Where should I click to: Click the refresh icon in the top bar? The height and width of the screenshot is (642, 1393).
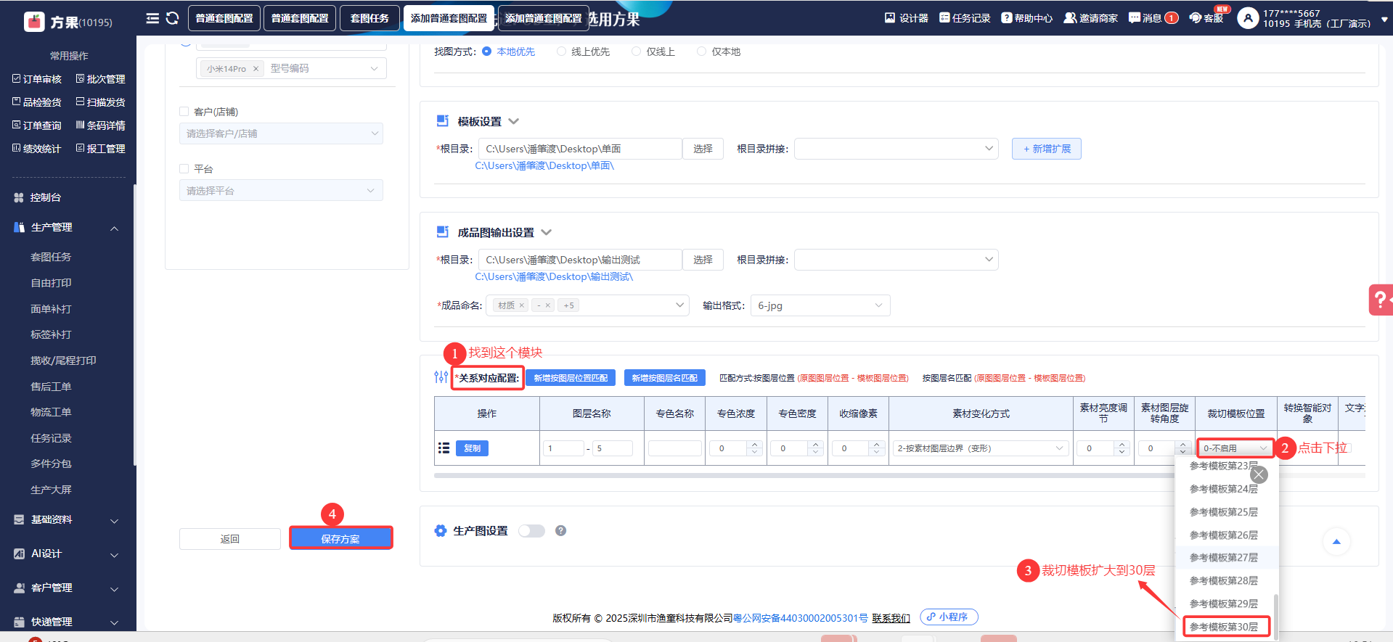[x=172, y=18]
